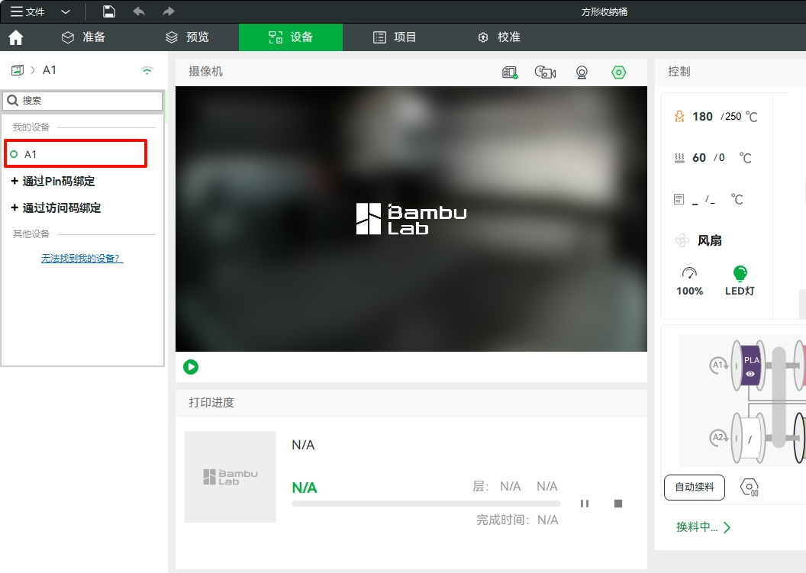
Task: Click the A2 slot load icon
Action: 719,438
